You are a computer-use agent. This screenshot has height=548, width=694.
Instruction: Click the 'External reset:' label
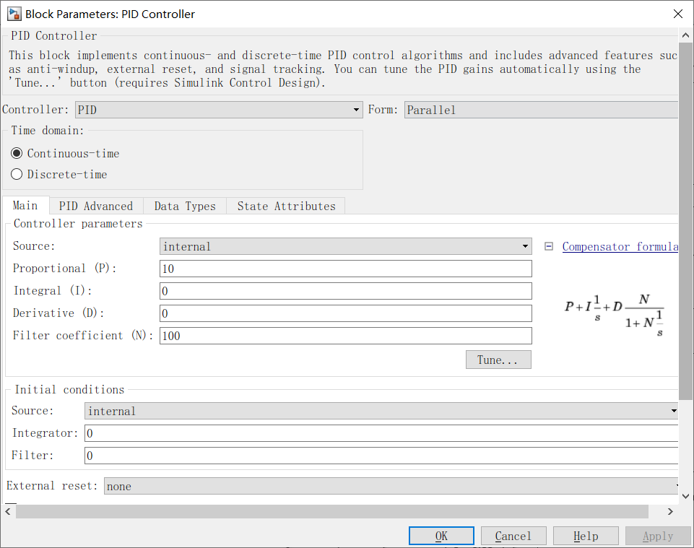[52, 486]
